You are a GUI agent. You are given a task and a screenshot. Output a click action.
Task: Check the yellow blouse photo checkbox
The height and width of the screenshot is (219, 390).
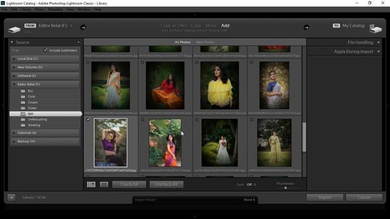coord(197,62)
